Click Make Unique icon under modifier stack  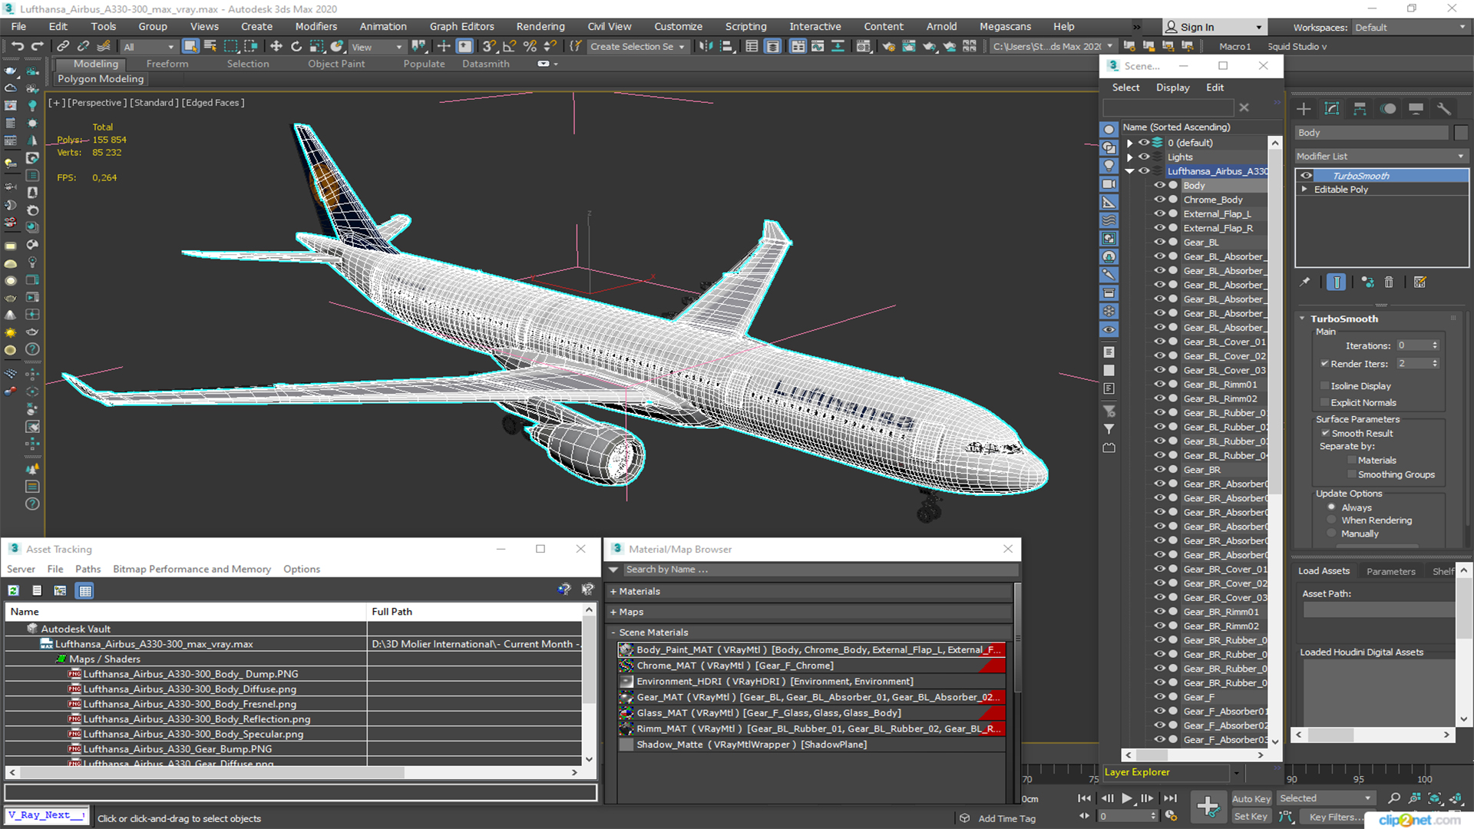[x=1367, y=282]
